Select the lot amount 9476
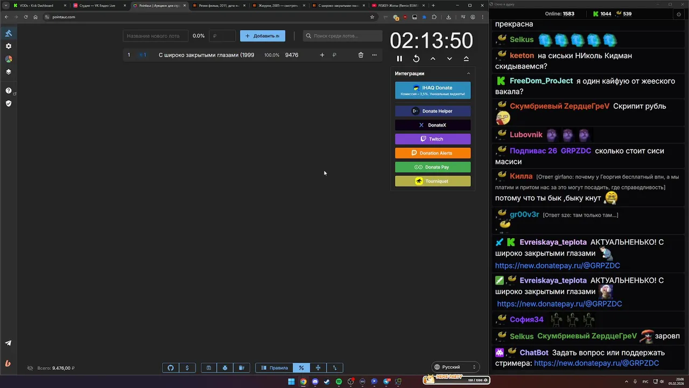This screenshot has width=689, height=388. pyautogui.click(x=292, y=55)
